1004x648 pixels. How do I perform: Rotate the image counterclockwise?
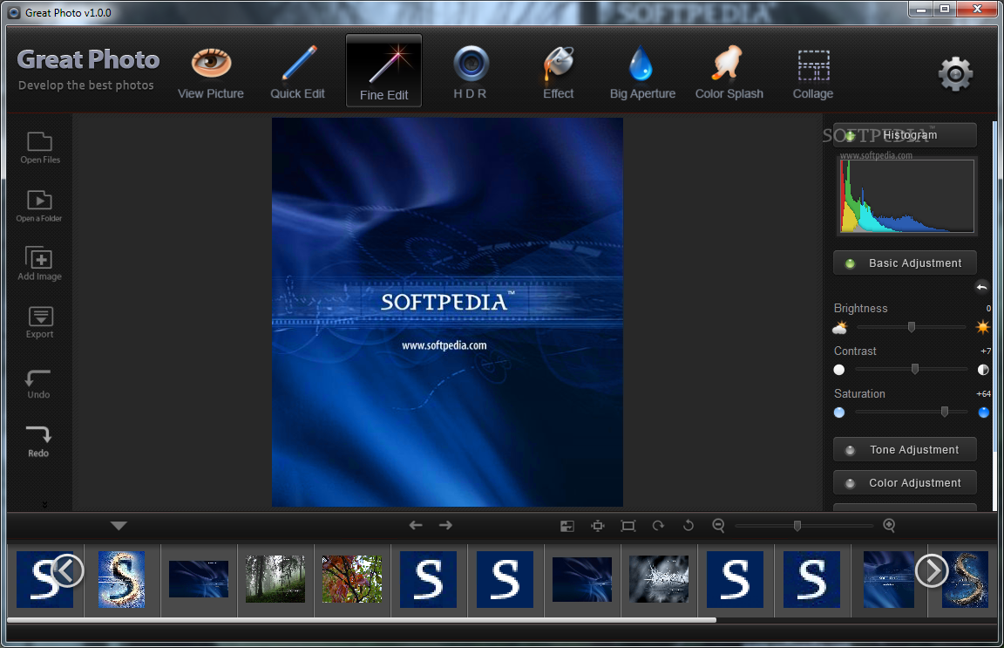click(x=689, y=526)
